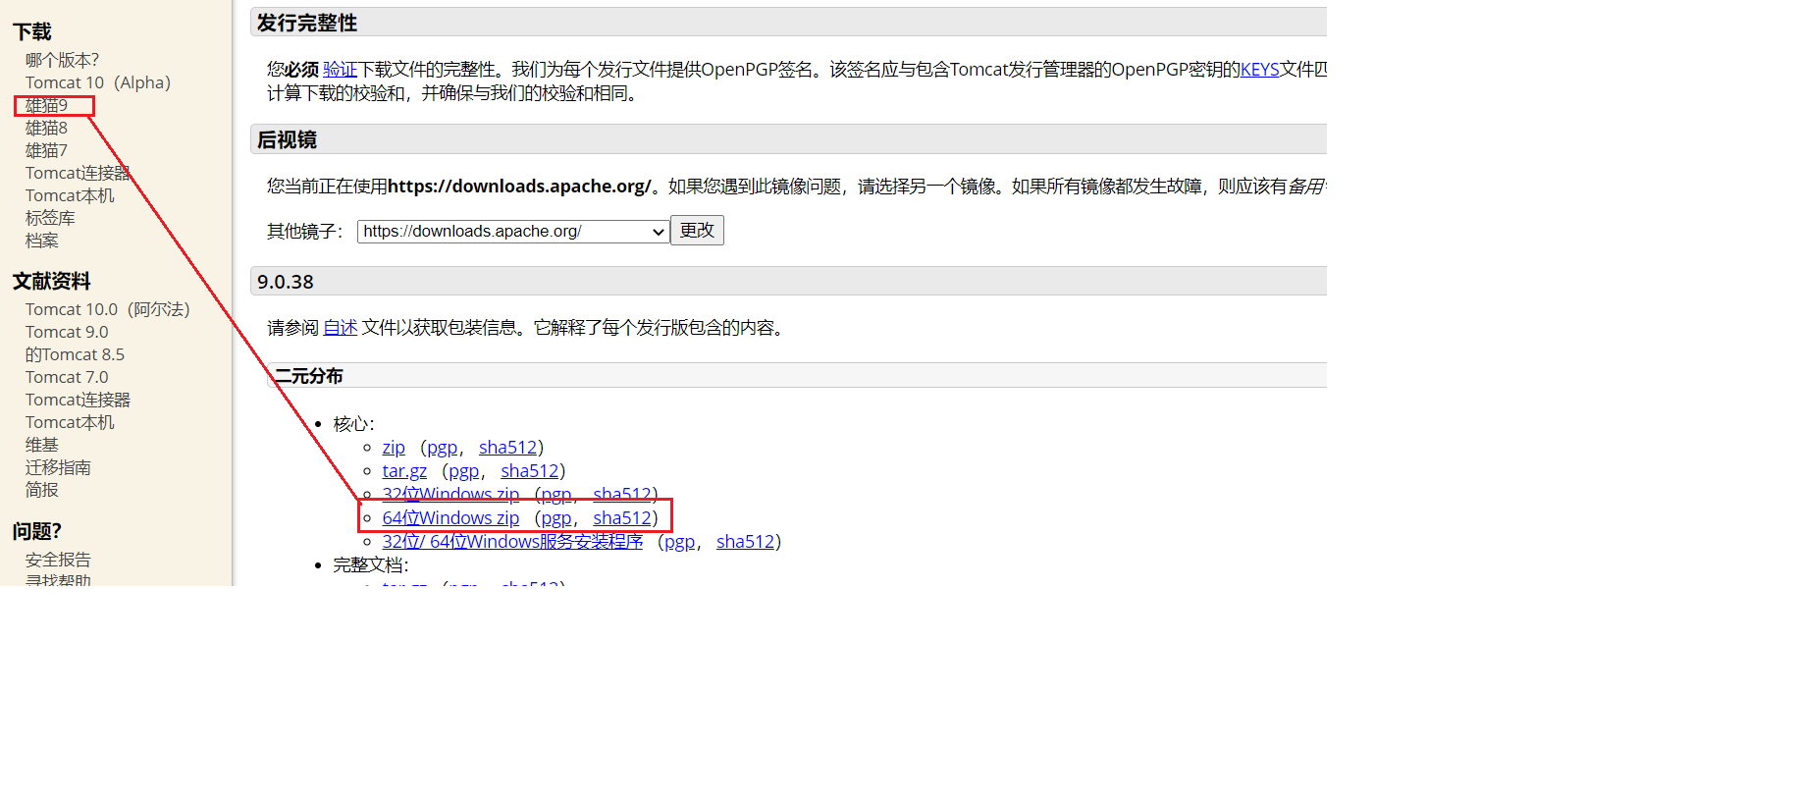Open sha512 checksum for Windows服务安装程序
1798x804 pixels.
click(x=745, y=542)
